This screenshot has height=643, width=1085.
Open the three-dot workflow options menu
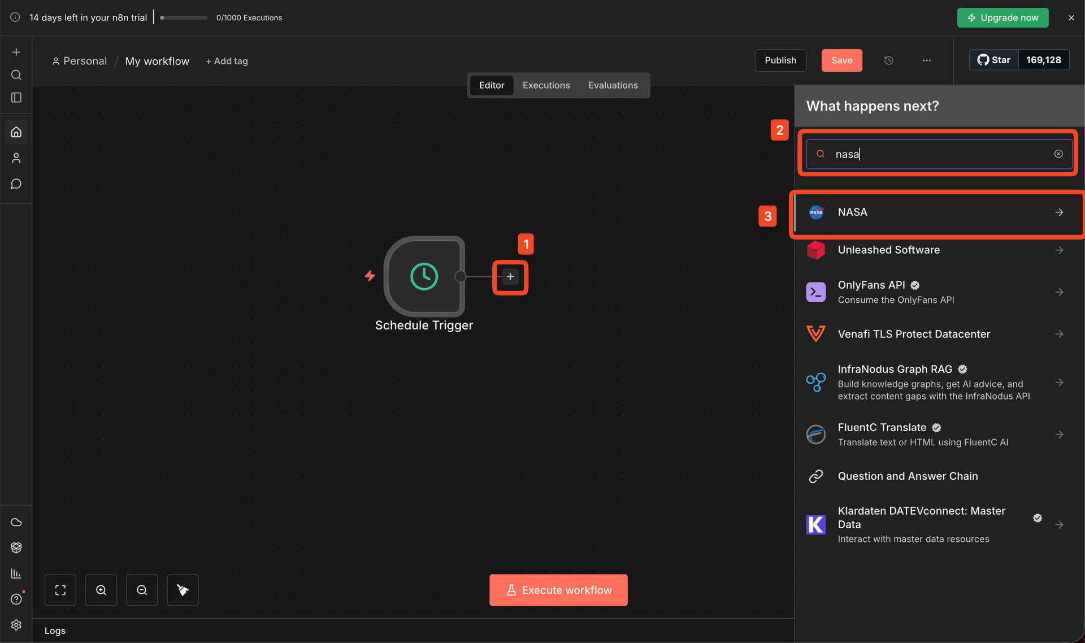(x=926, y=60)
